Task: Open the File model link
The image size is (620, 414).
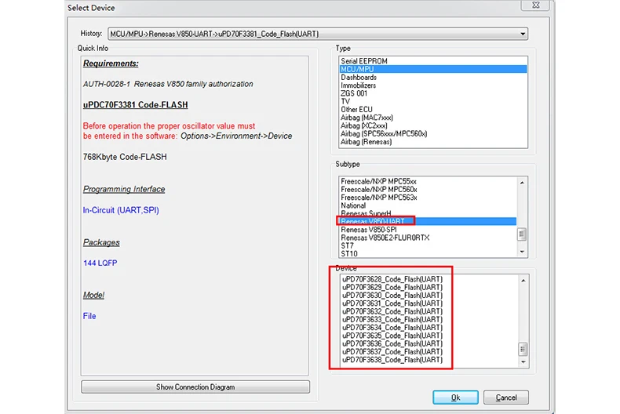Action: pyautogui.click(x=89, y=316)
